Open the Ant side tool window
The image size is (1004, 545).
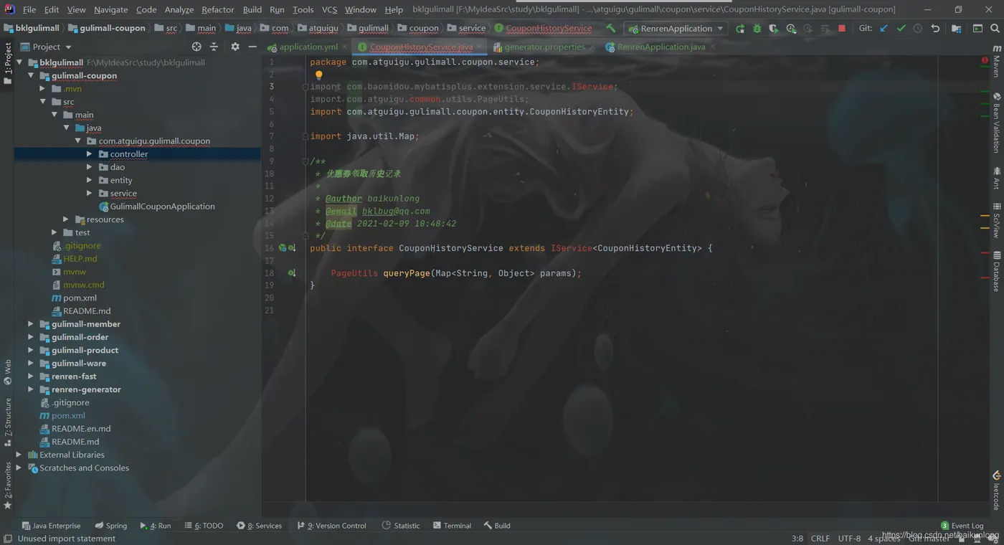point(996,178)
